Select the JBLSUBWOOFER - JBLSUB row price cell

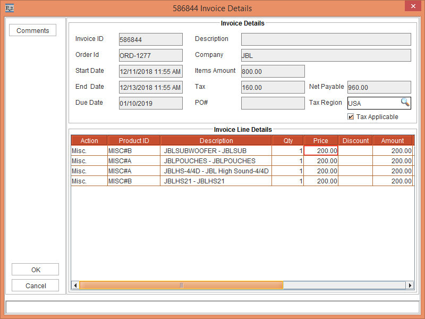pyautogui.click(x=321, y=151)
